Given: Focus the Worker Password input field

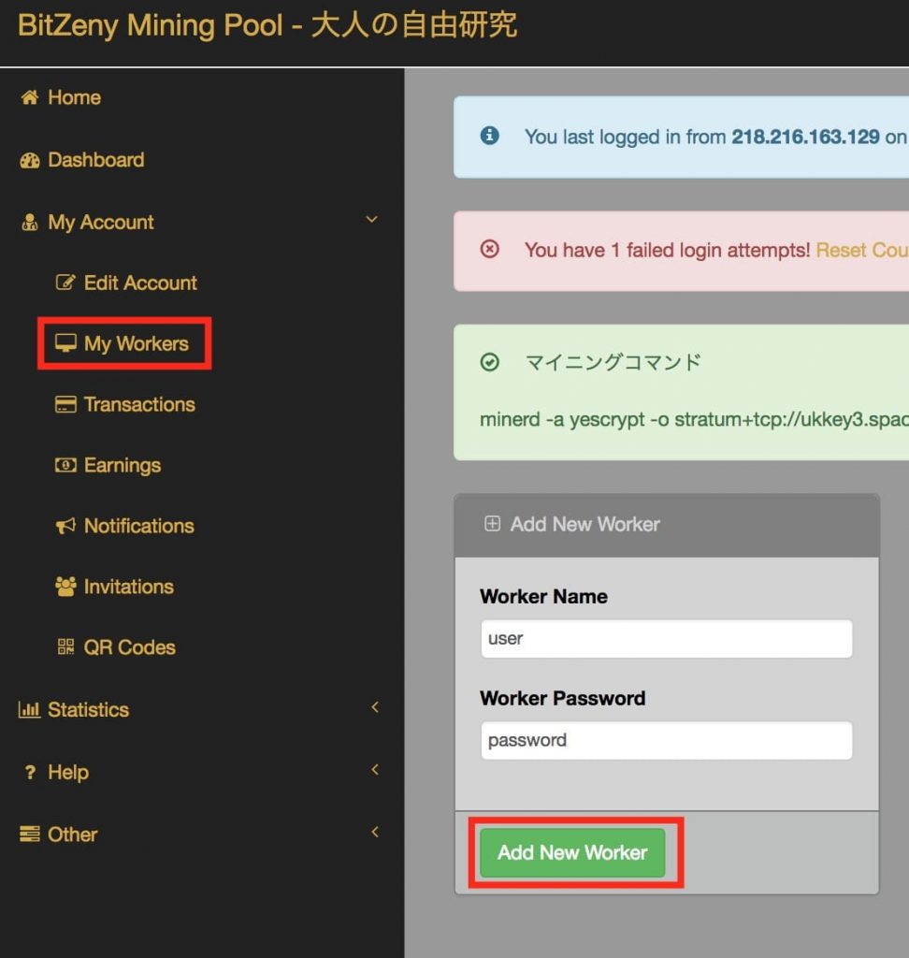Looking at the screenshot, I should [x=667, y=741].
